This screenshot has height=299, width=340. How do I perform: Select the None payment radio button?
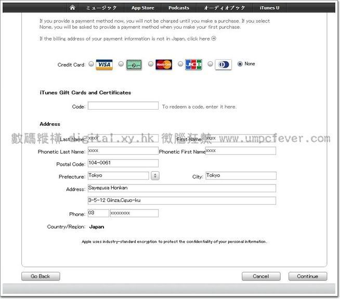tap(240, 64)
